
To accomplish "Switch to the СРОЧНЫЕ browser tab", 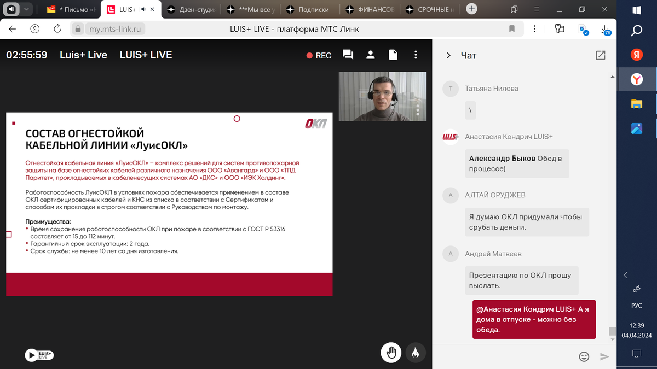I will 430,9.
